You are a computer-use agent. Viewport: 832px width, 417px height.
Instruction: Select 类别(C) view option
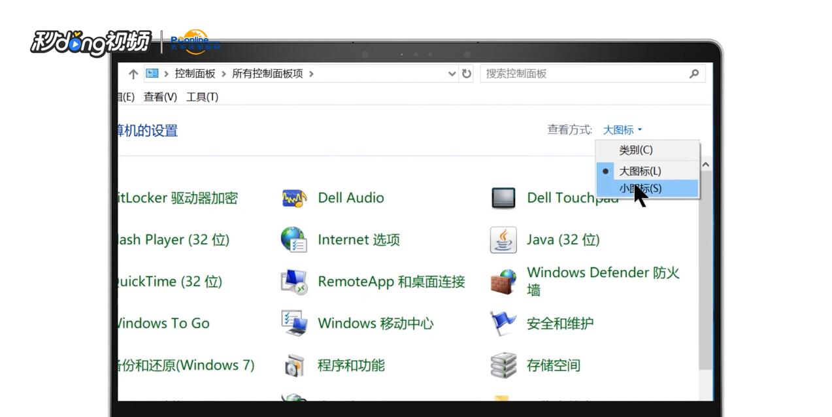pos(637,150)
